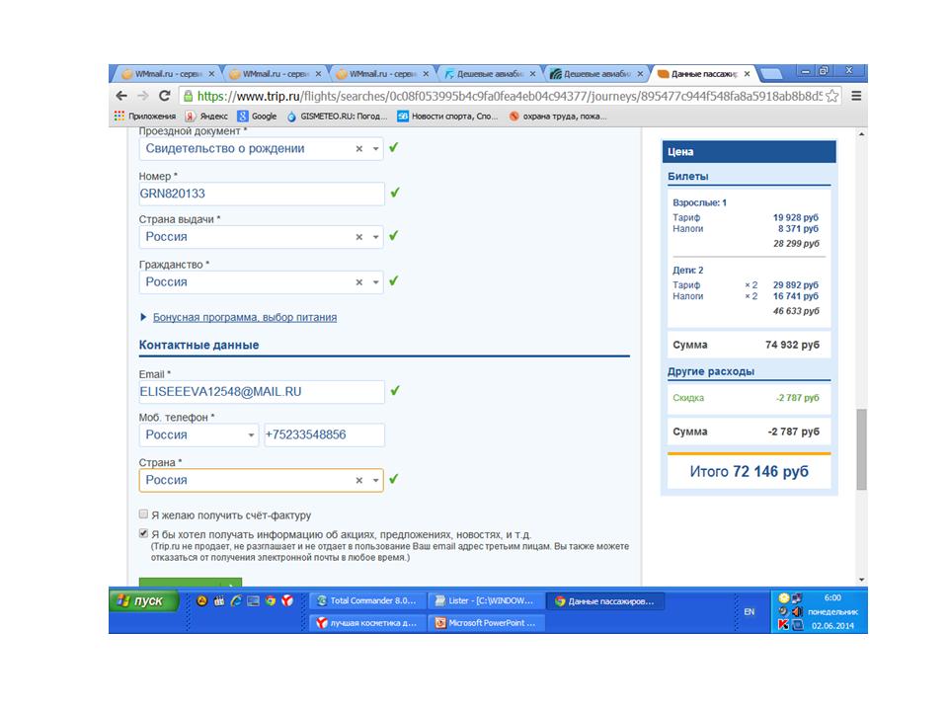Image resolution: width=948 pixels, height=711 pixels.
Task: Open the охрана труда bookmark
Action: click(x=557, y=117)
